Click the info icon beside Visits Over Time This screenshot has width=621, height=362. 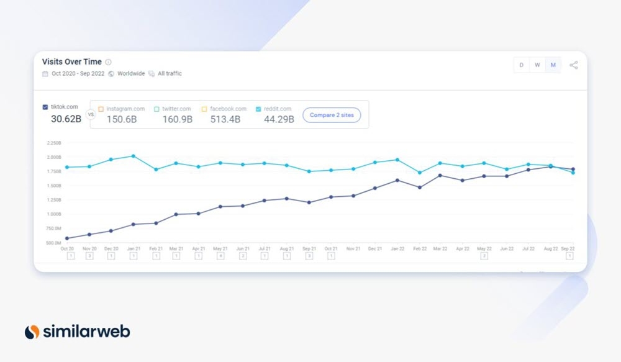[x=108, y=61]
